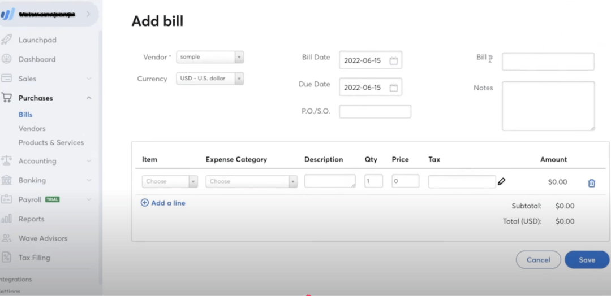Click the Purchases cart icon
The image size is (611, 296).
point(6,98)
